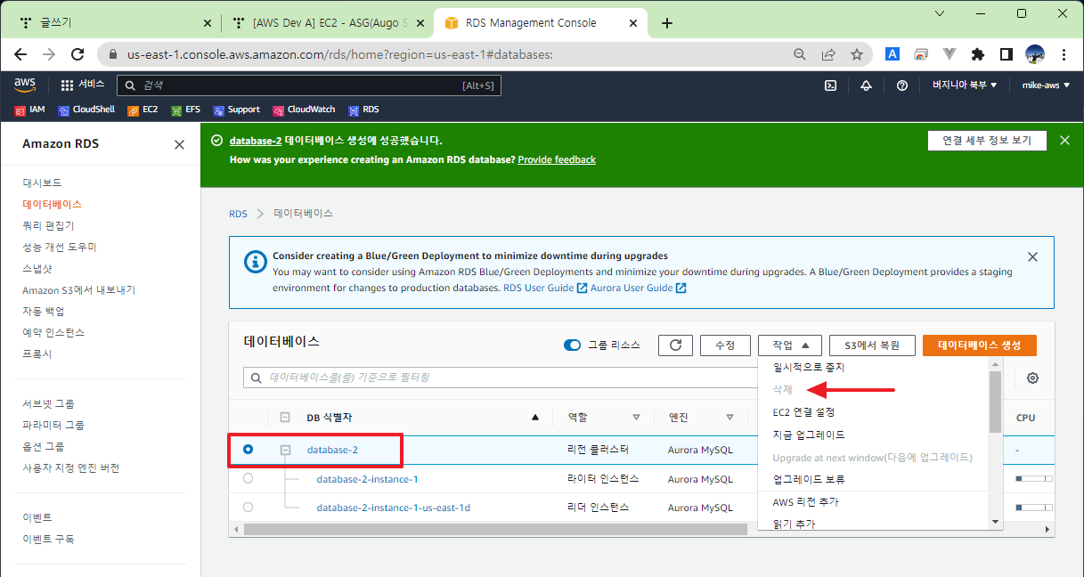Share this page icon in address bar

tap(828, 54)
